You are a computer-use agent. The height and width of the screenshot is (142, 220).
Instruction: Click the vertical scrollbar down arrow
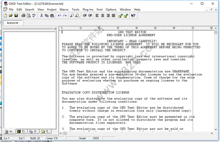tap(216, 130)
